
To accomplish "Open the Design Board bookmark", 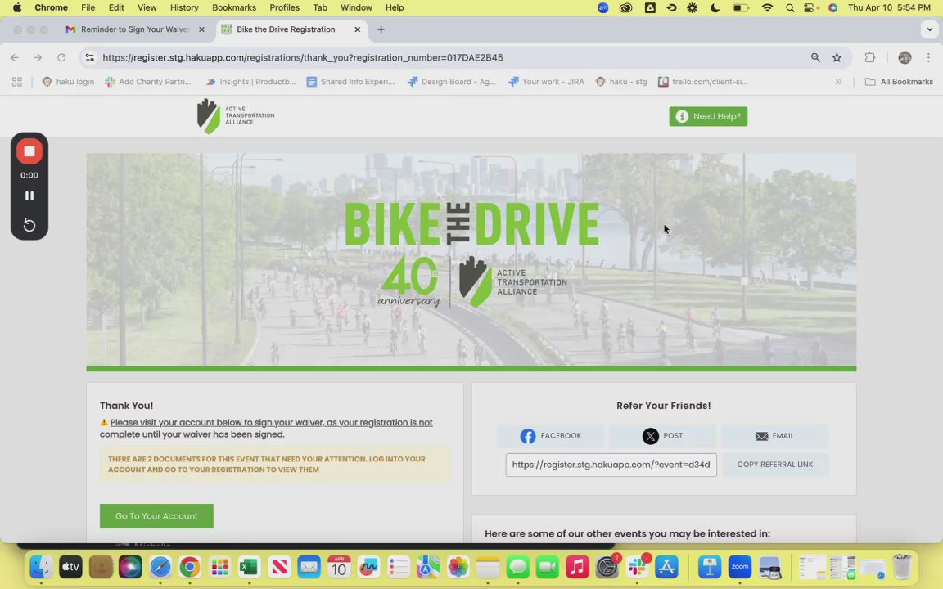I will pos(451,82).
